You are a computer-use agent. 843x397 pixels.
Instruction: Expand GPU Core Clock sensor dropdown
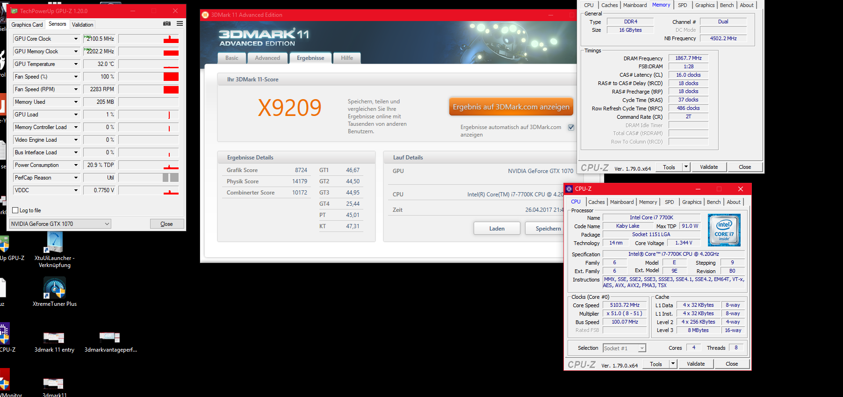76,39
